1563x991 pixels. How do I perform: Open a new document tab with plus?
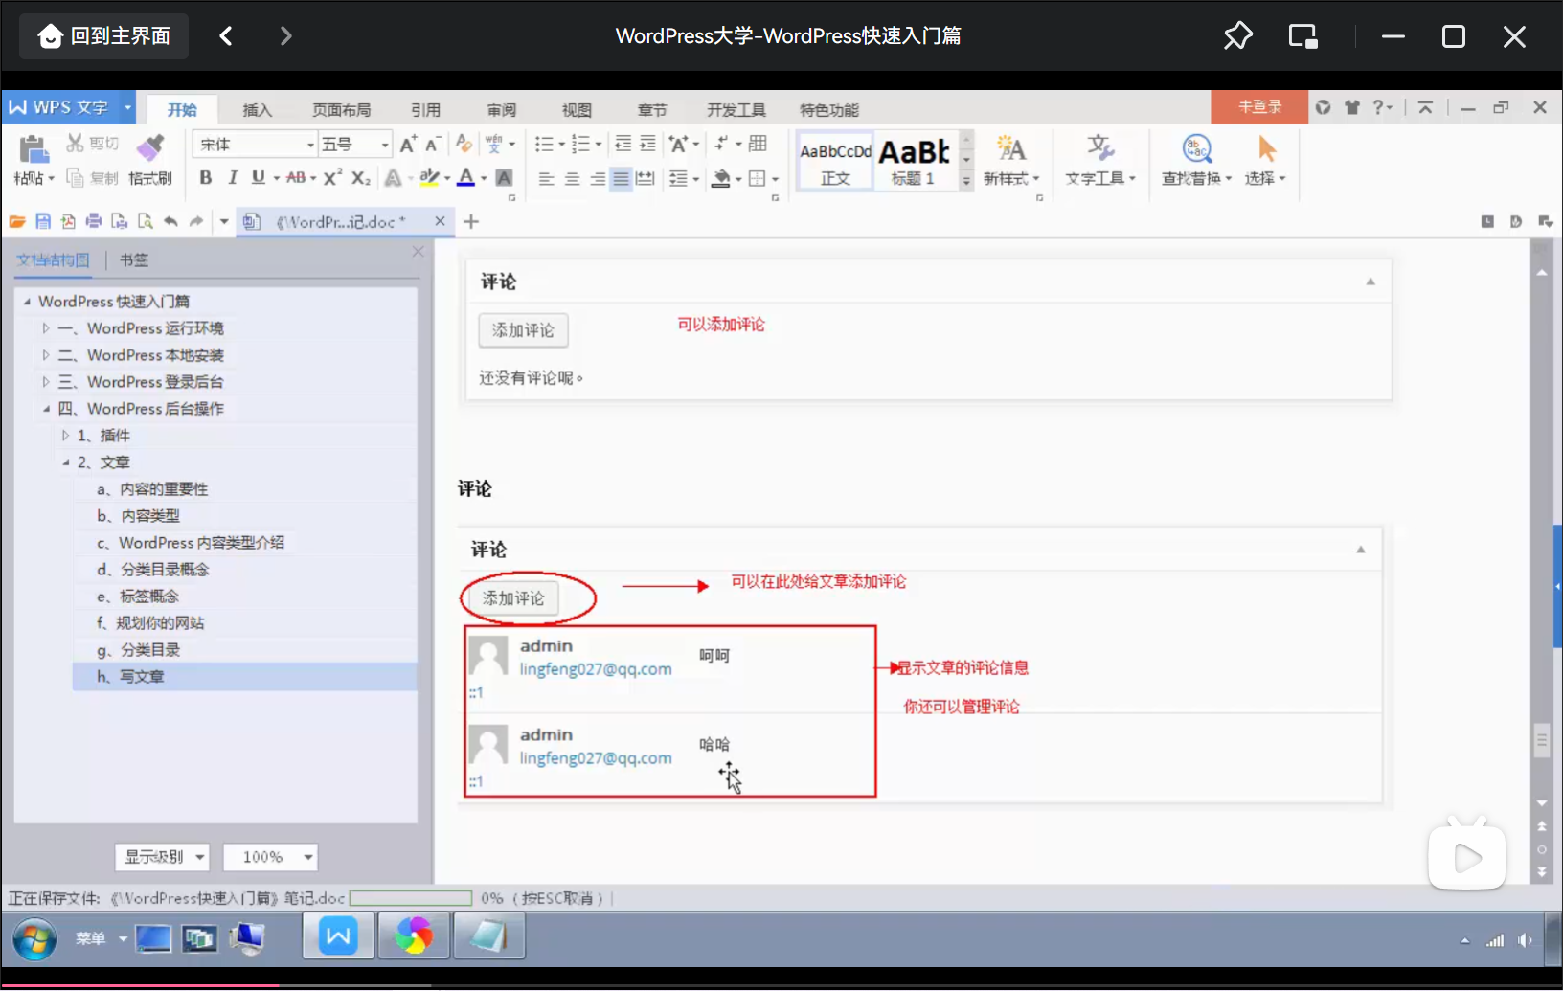pyautogui.click(x=471, y=221)
